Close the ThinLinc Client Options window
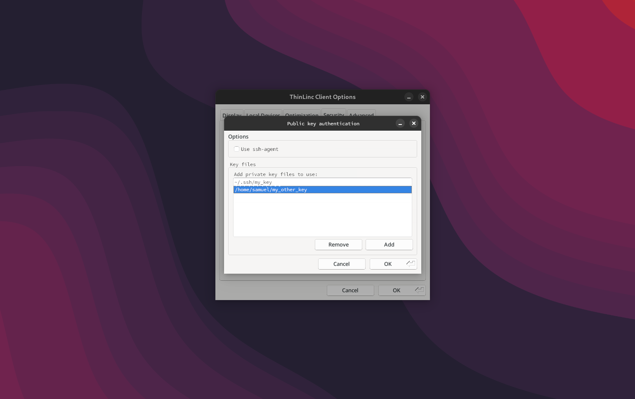 422,97
